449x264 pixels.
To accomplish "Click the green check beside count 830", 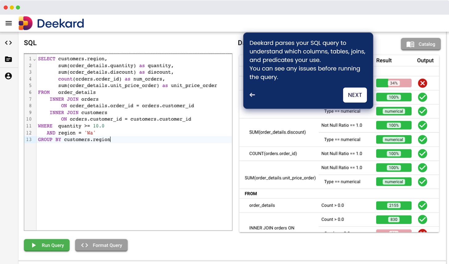I will (422, 219).
